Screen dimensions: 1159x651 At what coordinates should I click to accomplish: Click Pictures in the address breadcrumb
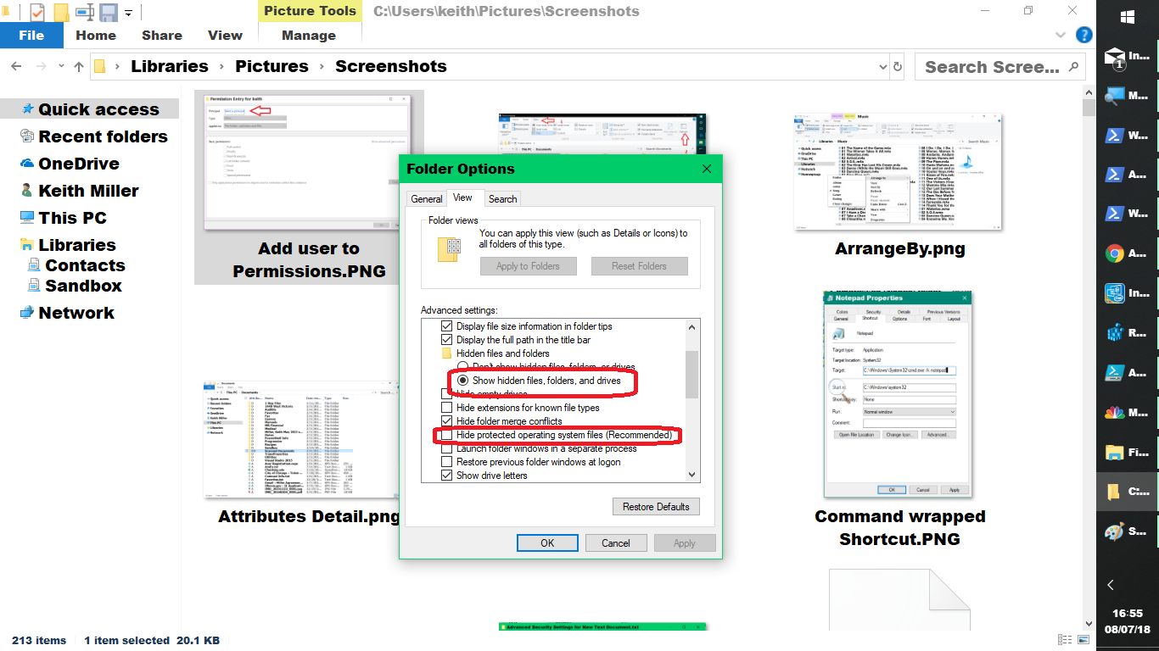pyautogui.click(x=272, y=66)
